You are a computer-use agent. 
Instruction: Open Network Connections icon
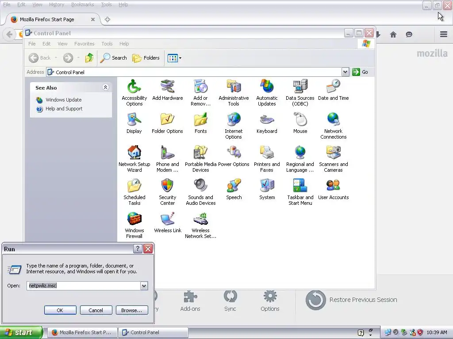[333, 126]
